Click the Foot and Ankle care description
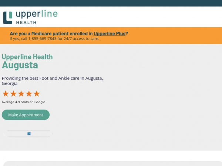This screenshot has height=166, width=222. (52, 81)
